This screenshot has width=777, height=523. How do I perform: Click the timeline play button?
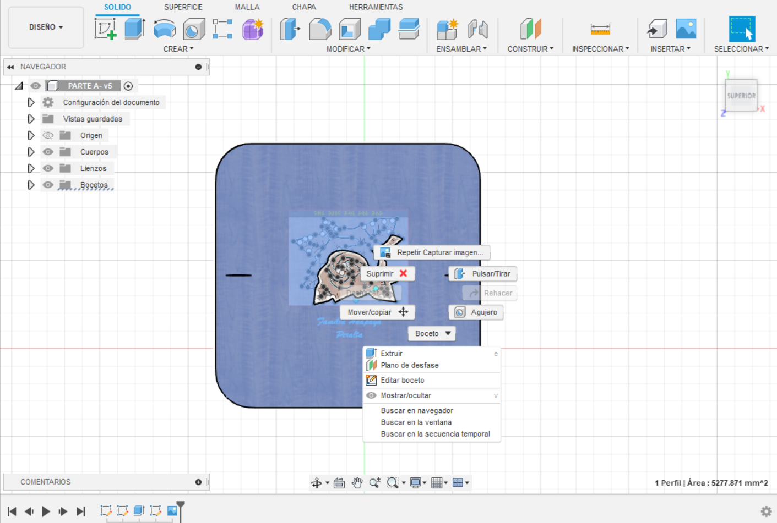pyautogui.click(x=46, y=511)
